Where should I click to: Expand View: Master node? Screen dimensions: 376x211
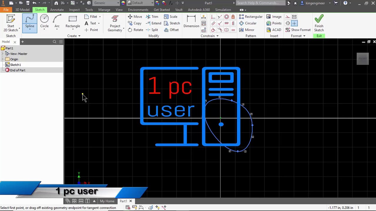click(3, 54)
